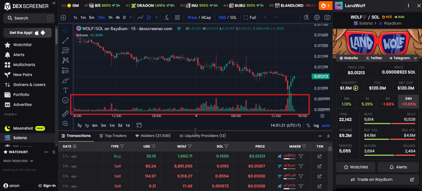Add WOLF to Watchlist button
The image size is (422, 191).
click(356, 167)
